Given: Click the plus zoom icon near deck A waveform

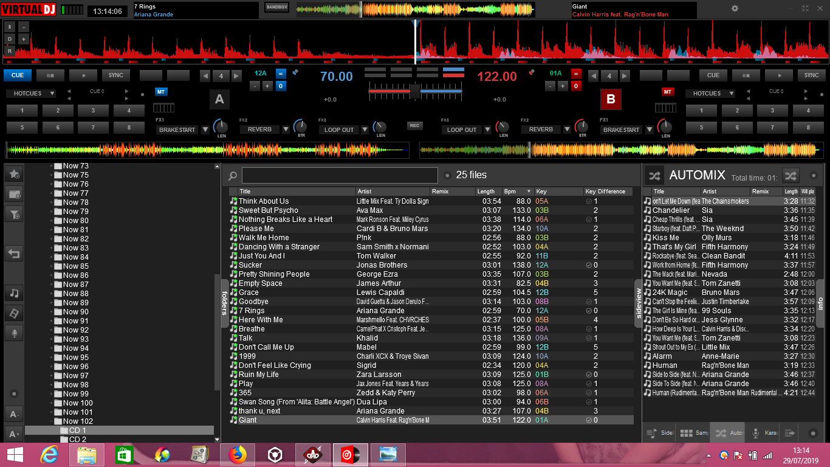Looking at the screenshot, I should click(x=24, y=39).
